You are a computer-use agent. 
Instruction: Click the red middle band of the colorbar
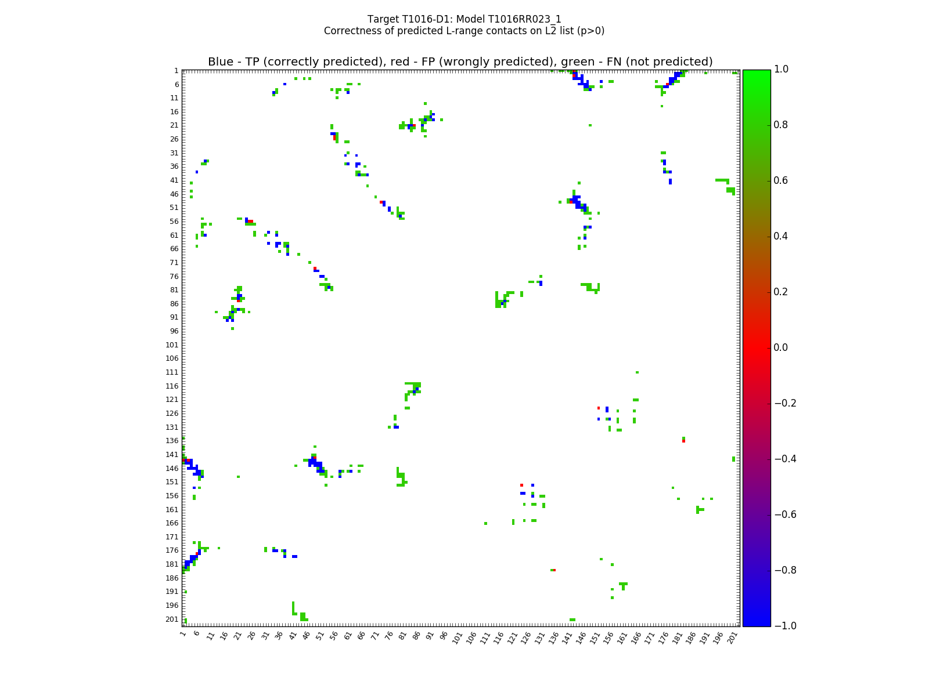pyautogui.click(x=756, y=347)
